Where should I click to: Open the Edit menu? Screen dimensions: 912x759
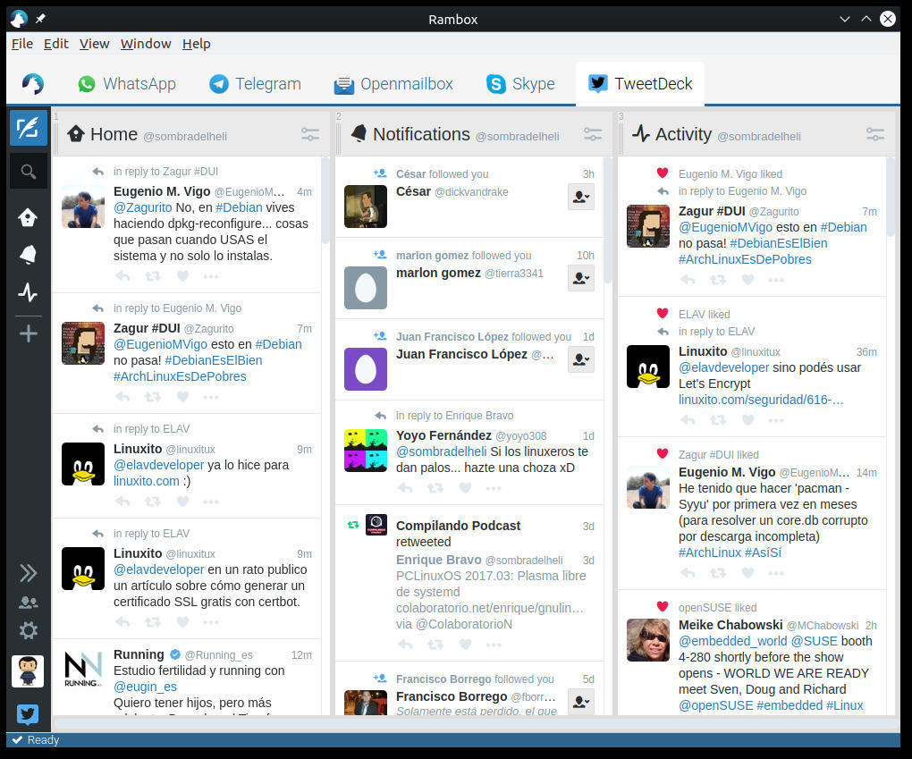[55, 44]
